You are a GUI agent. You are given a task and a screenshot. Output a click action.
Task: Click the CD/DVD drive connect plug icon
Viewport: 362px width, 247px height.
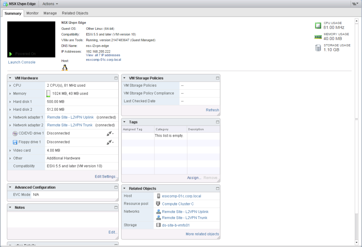pyautogui.click(x=110, y=133)
